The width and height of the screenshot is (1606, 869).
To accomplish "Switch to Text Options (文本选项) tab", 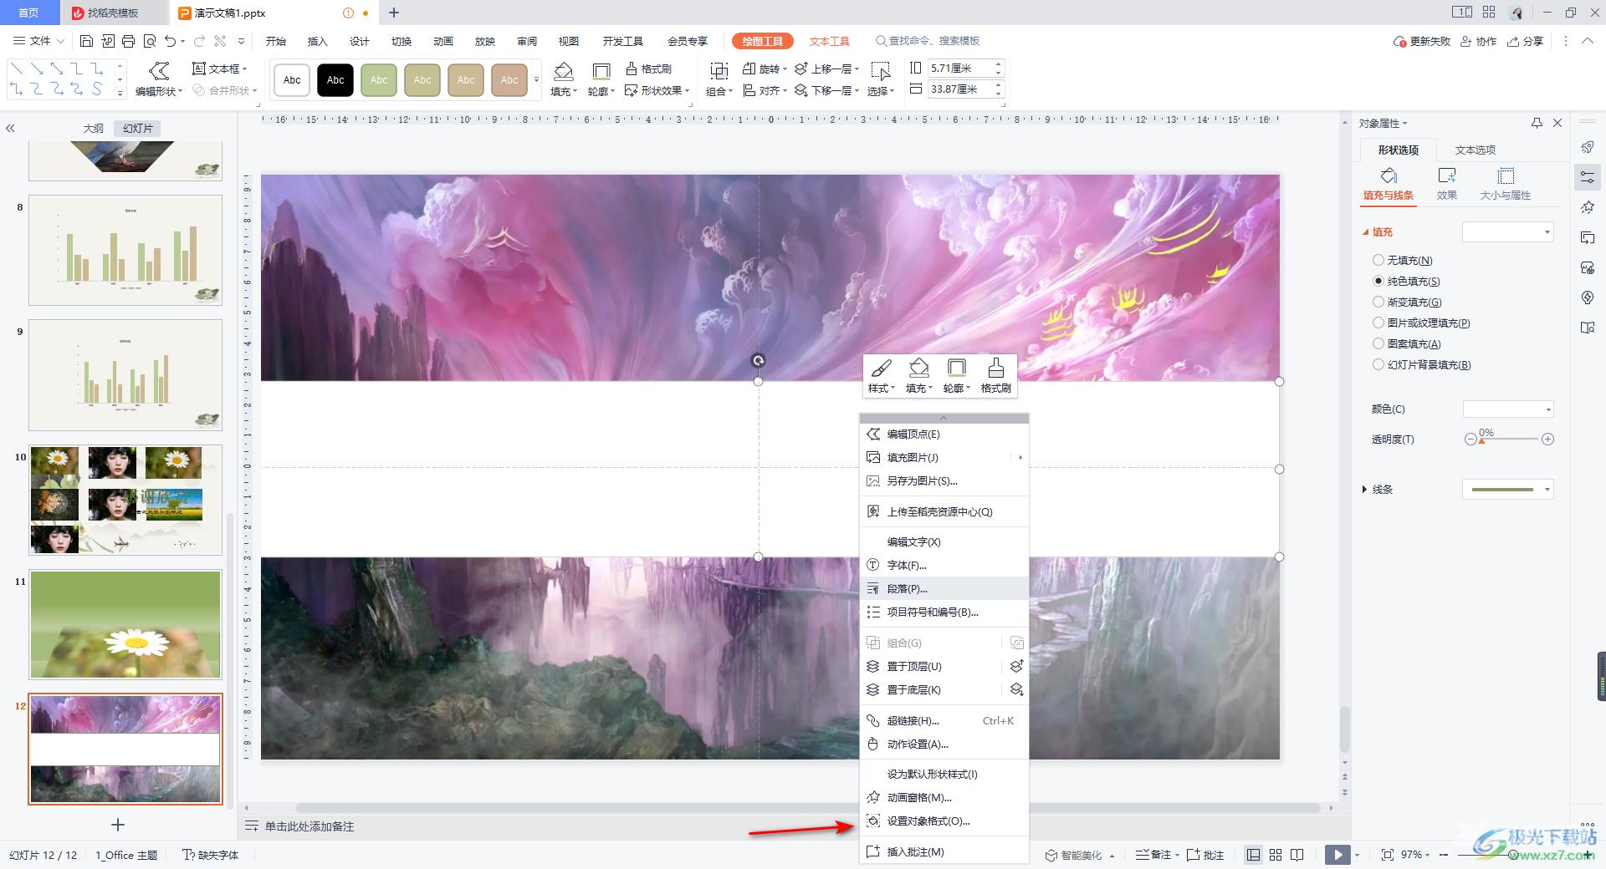I will click(x=1475, y=150).
